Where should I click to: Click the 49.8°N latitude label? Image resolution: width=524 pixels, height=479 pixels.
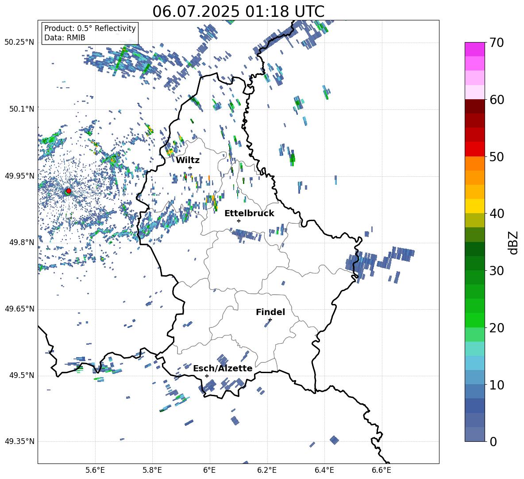pos(22,242)
